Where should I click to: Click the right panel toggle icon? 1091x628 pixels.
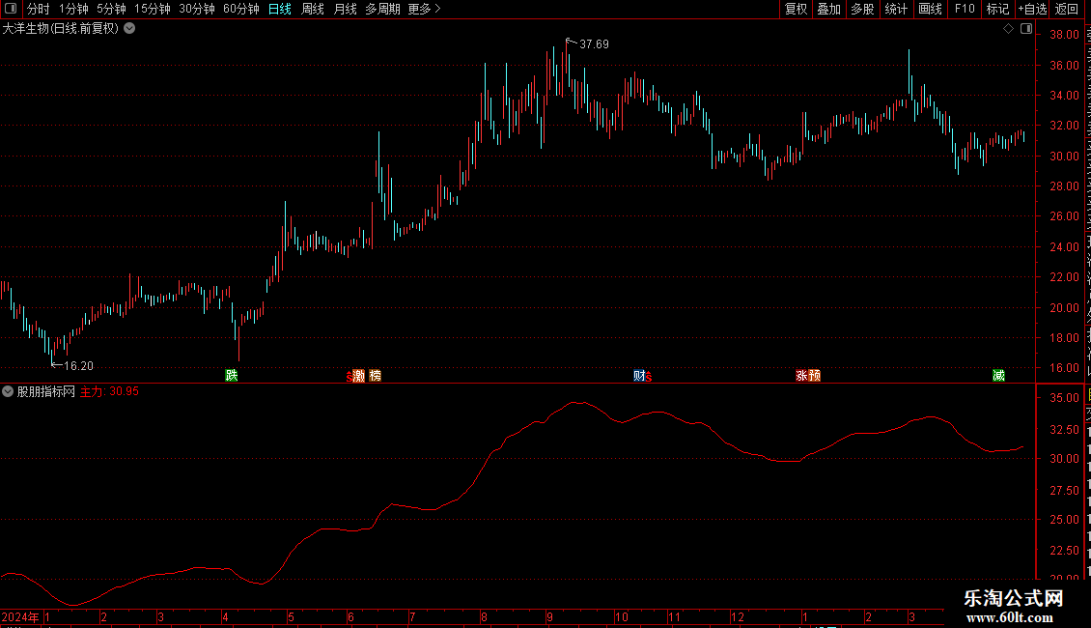pyautogui.click(x=1026, y=29)
